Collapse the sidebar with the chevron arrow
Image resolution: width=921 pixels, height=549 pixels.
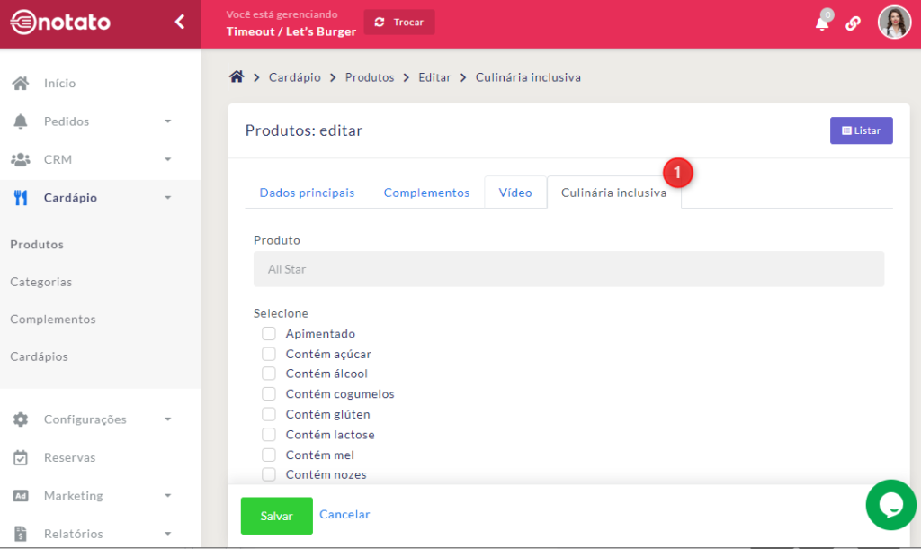point(180,22)
